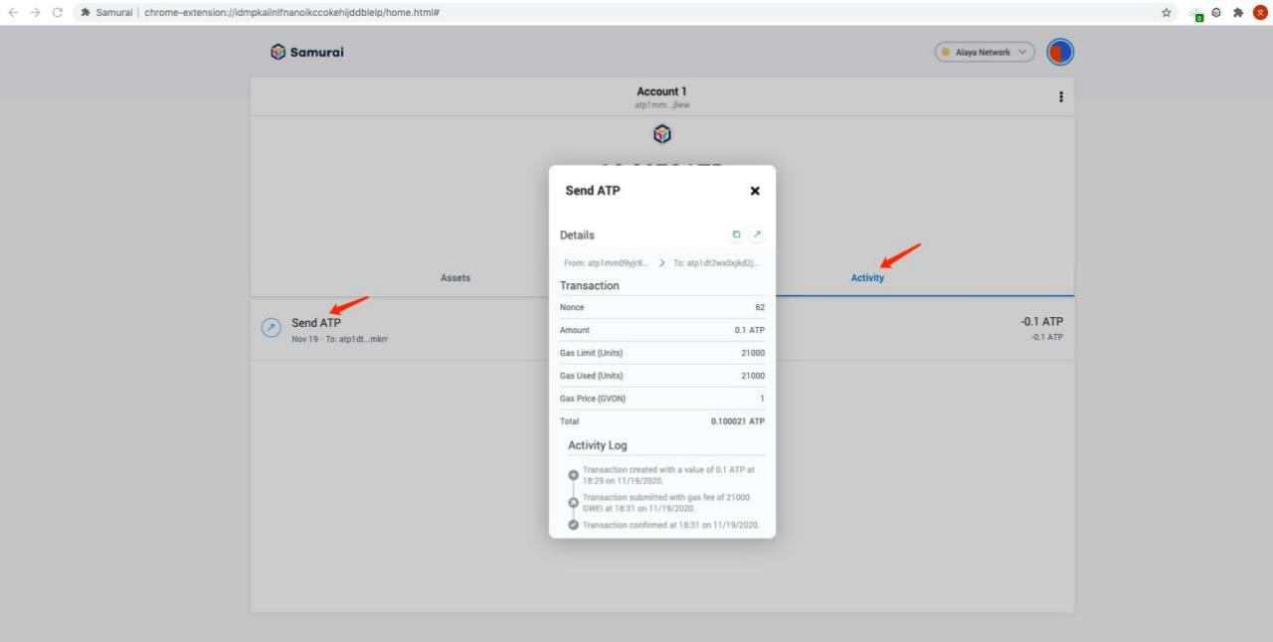Click the ATP token icon above balance

point(661,133)
